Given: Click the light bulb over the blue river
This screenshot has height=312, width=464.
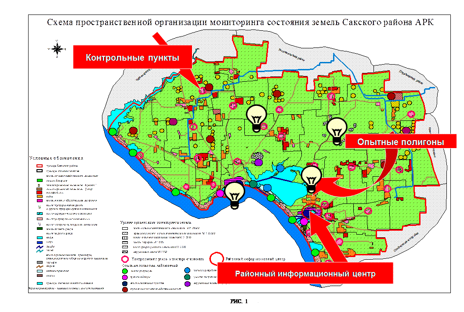Looking at the screenshot, I should point(235,195).
